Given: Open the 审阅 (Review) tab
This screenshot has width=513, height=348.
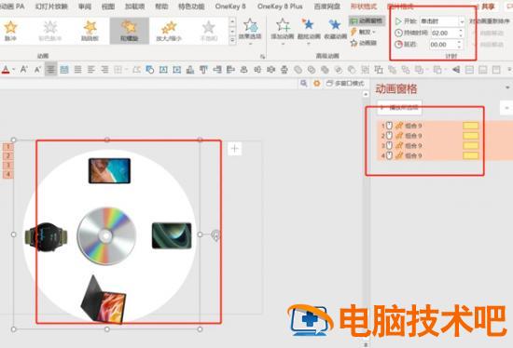Looking at the screenshot, I should [x=85, y=7].
